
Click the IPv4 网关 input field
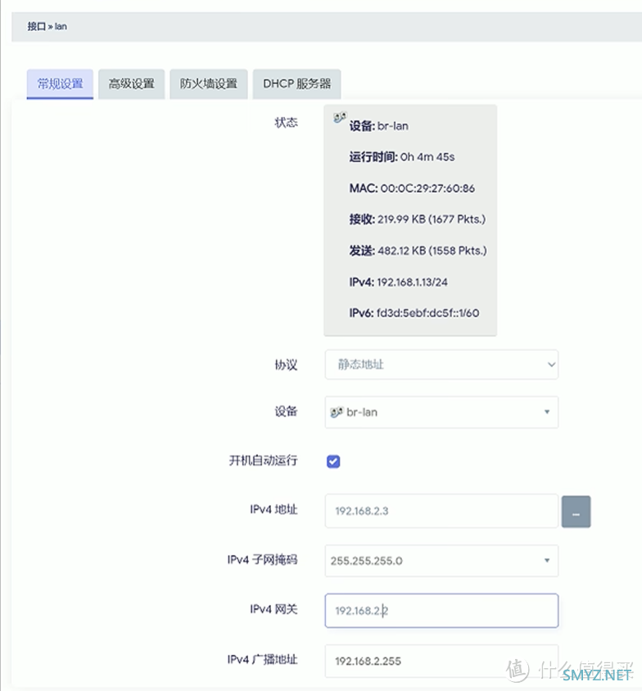click(441, 611)
